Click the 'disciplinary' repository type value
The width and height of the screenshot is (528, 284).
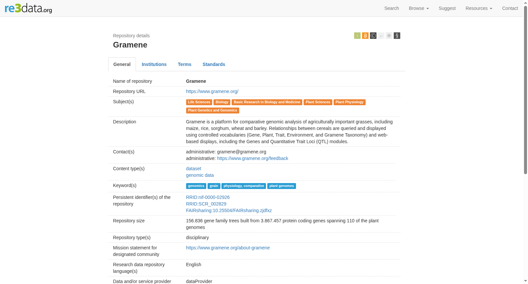197,237
